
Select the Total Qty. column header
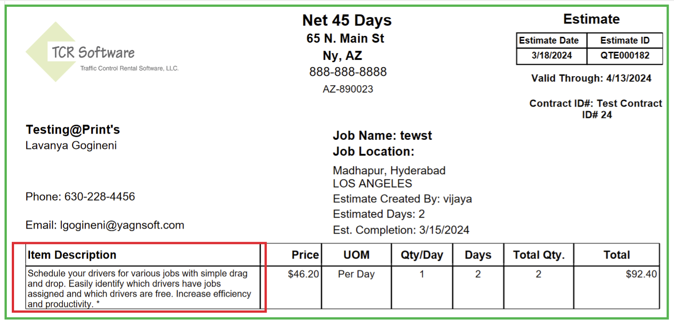point(538,255)
